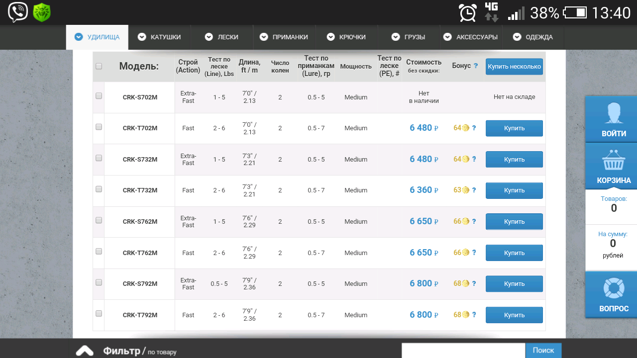The width and height of the screenshot is (637, 358).
Task: Tap the green antivirus shield icon
Action: click(x=42, y=12)
